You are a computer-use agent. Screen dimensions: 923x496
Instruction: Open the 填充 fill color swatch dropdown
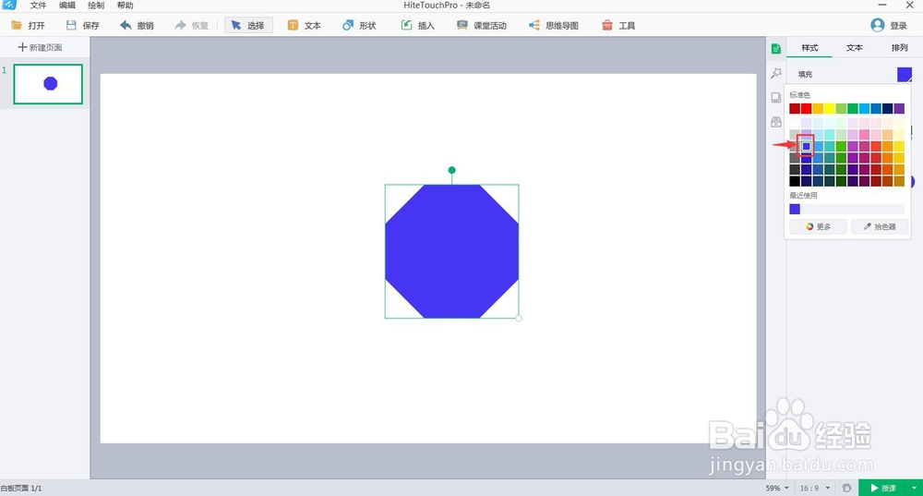coord(905,74)
